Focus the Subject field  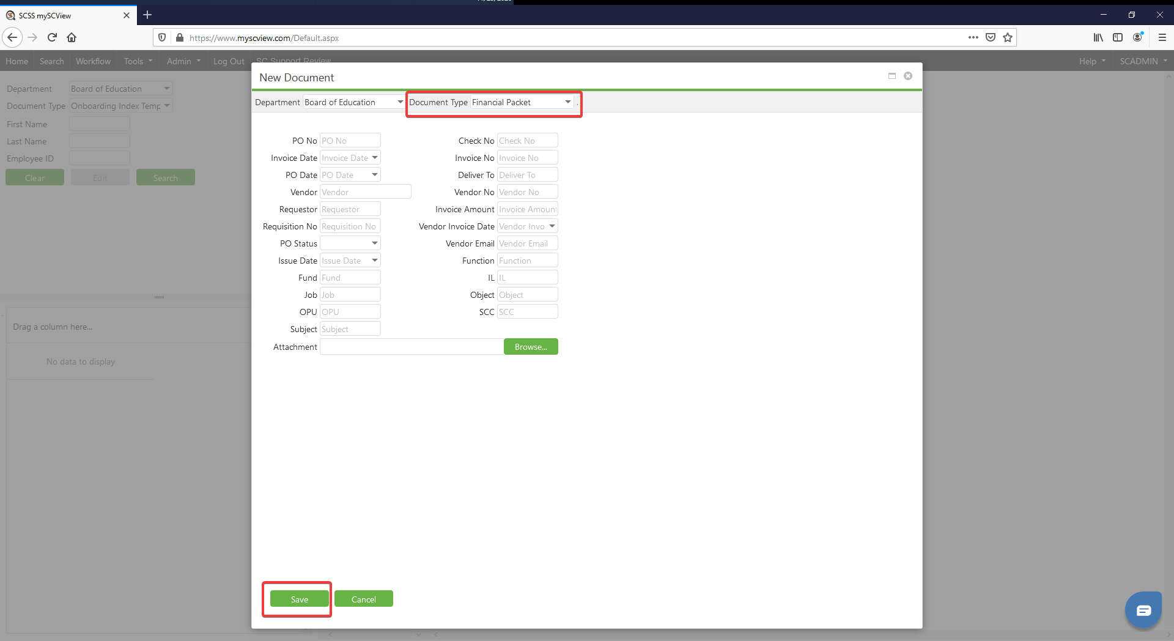pyautogui.click(x=350, y=329)
